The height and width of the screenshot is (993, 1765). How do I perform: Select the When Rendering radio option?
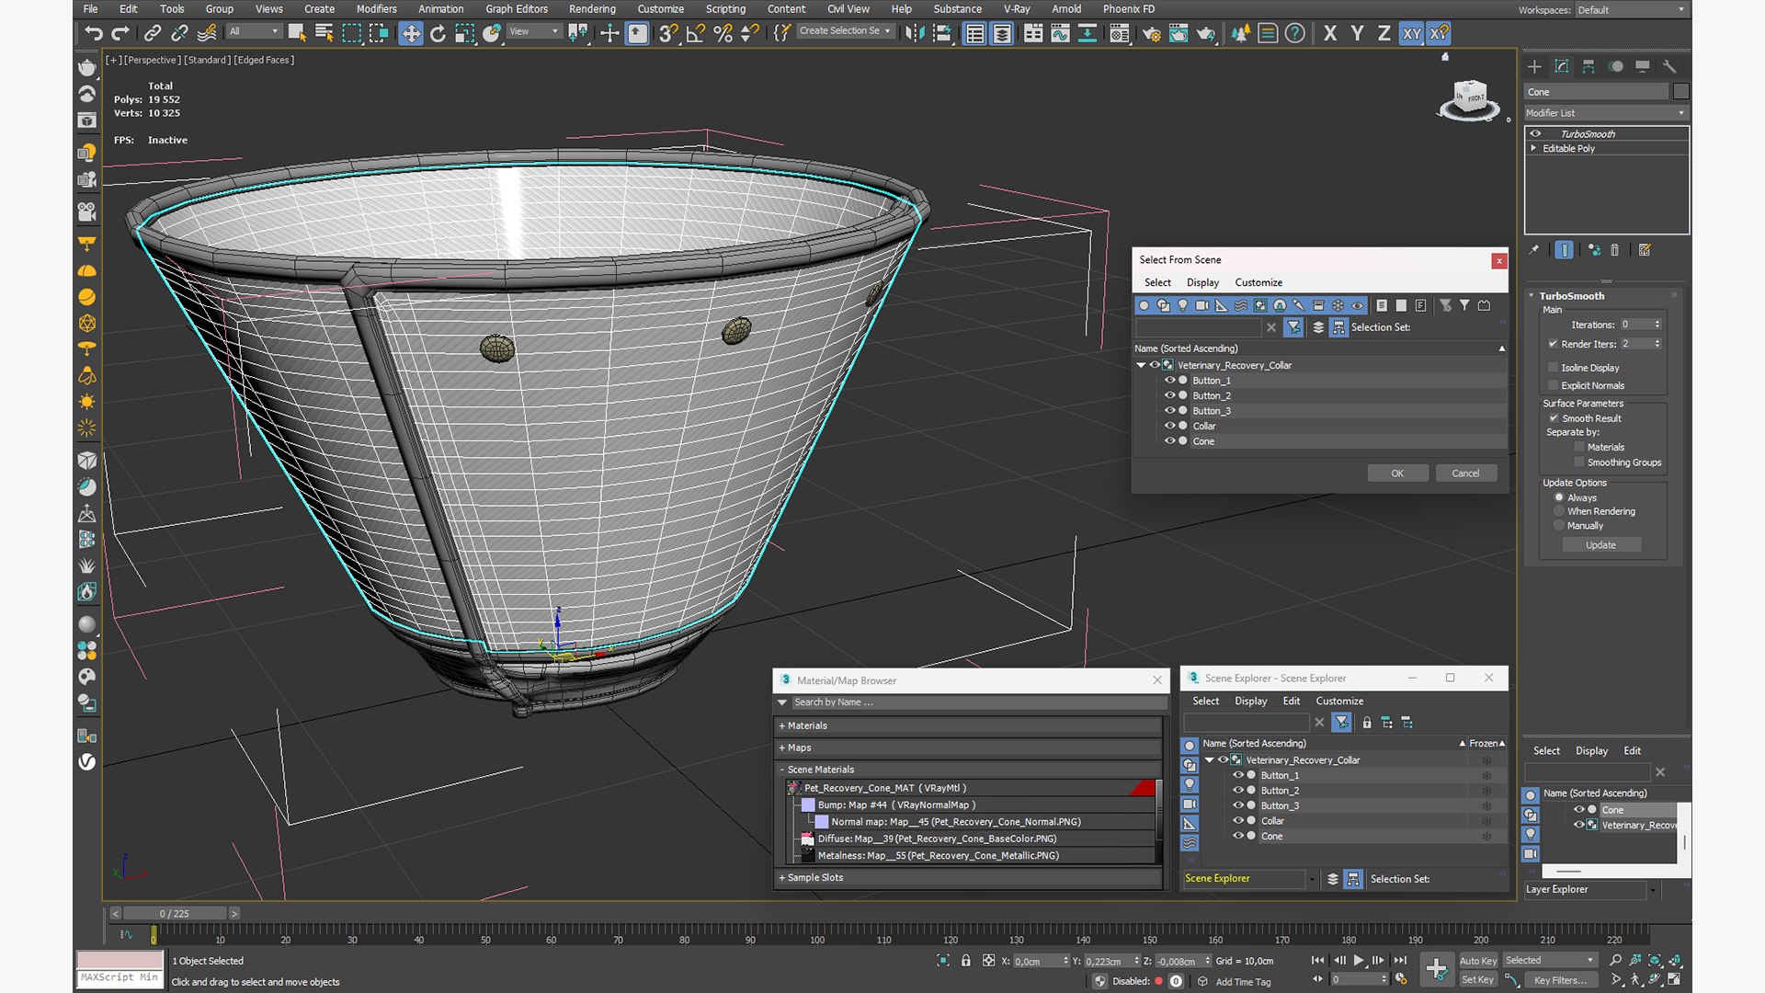pos(1559,511)
